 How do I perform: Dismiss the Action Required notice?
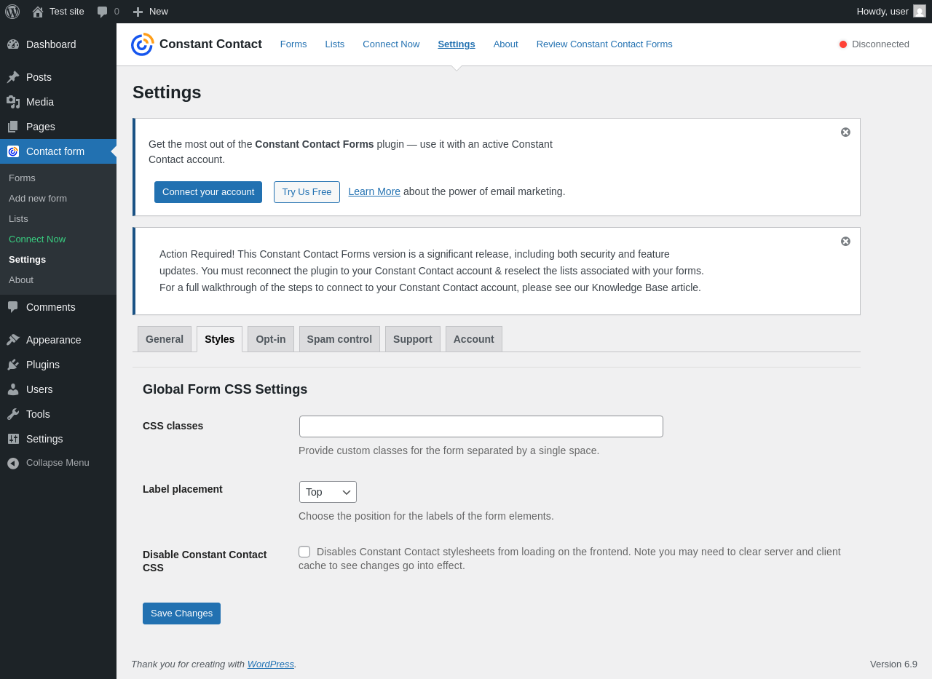pos(845,242)
